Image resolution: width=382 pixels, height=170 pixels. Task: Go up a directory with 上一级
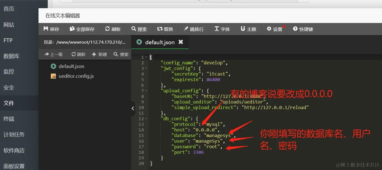pyautogui.click(x=54, y=54)
